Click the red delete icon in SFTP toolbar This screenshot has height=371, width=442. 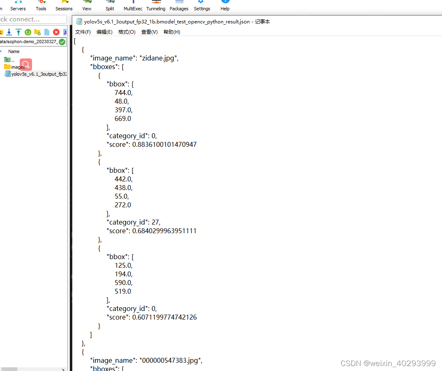56,32
